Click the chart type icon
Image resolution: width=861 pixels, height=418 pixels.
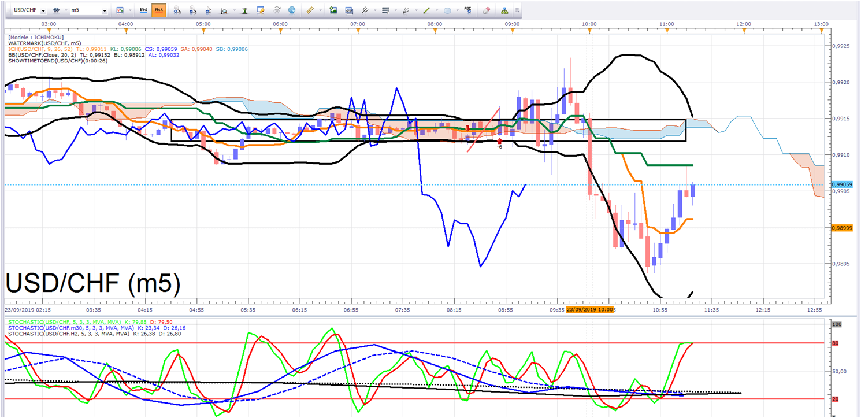pos(120,10)
